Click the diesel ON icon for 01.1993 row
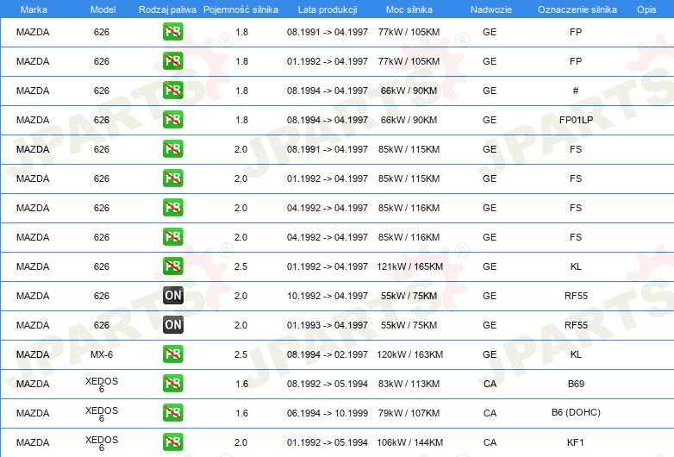 [x=172, y=324]
